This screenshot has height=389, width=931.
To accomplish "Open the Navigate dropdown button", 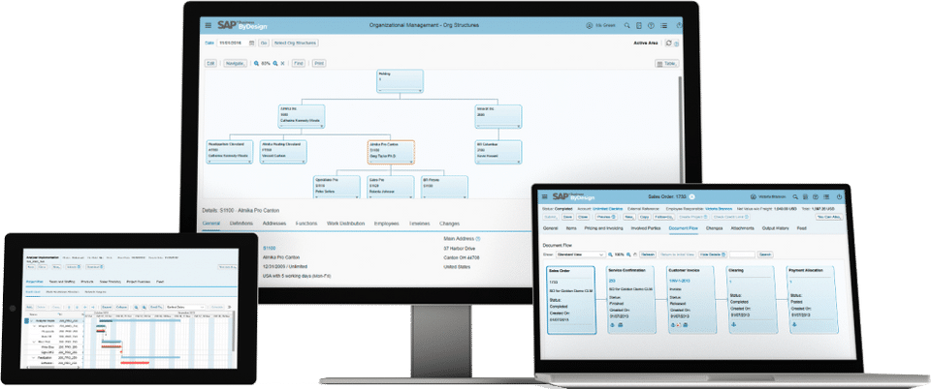I will 235,63.
